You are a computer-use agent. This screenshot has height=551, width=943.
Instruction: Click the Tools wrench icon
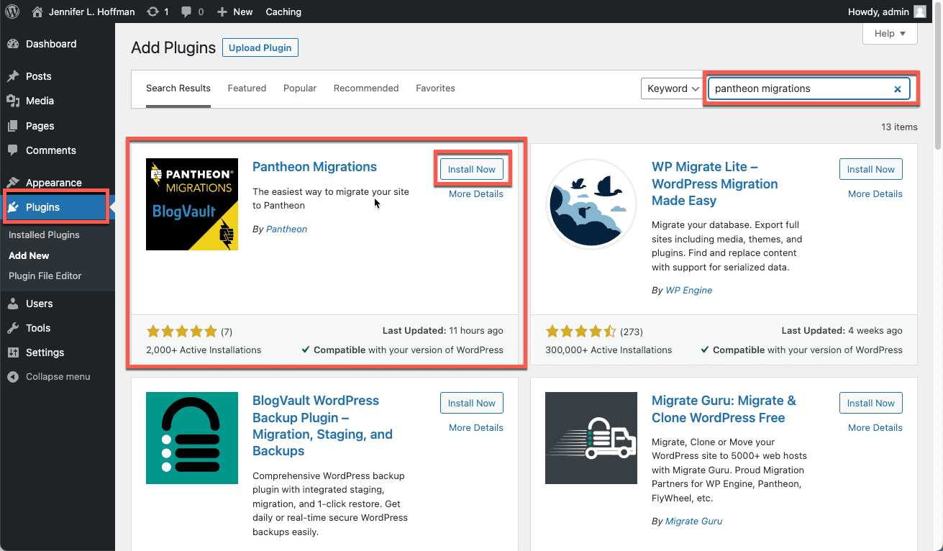coord(13,328)
